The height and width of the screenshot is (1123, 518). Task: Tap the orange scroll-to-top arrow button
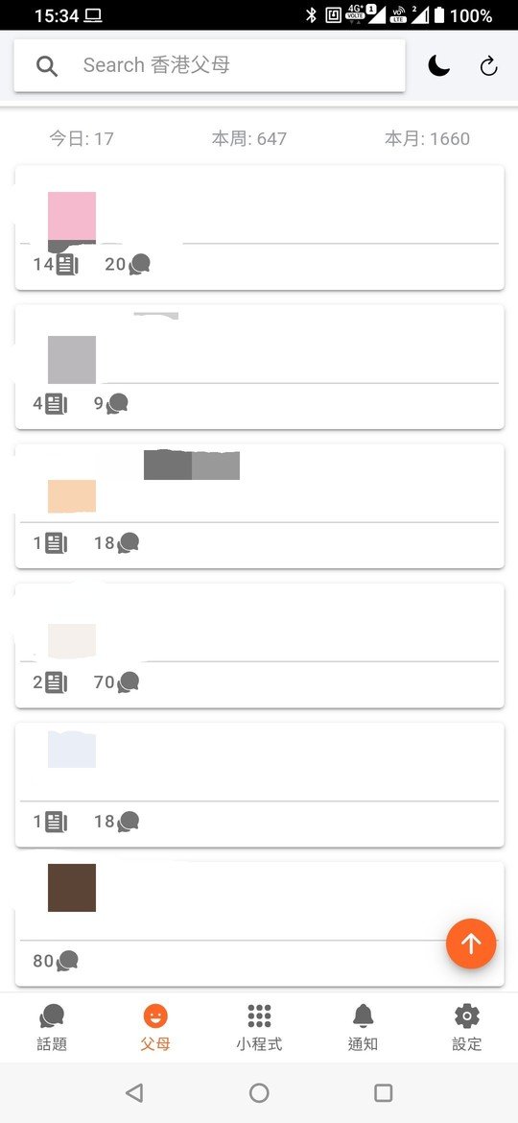pos(471,944)
